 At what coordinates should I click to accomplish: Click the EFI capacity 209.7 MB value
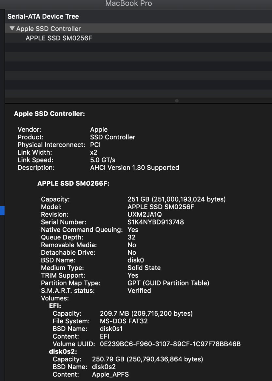tap(146, 313)
